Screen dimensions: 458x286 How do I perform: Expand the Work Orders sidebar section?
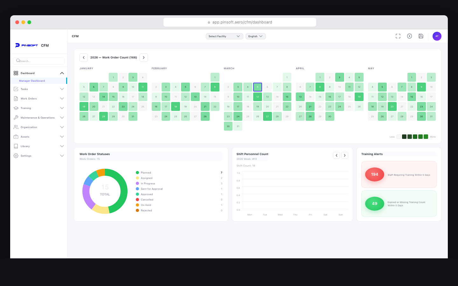pyautogui.click(x=62, y=99)
